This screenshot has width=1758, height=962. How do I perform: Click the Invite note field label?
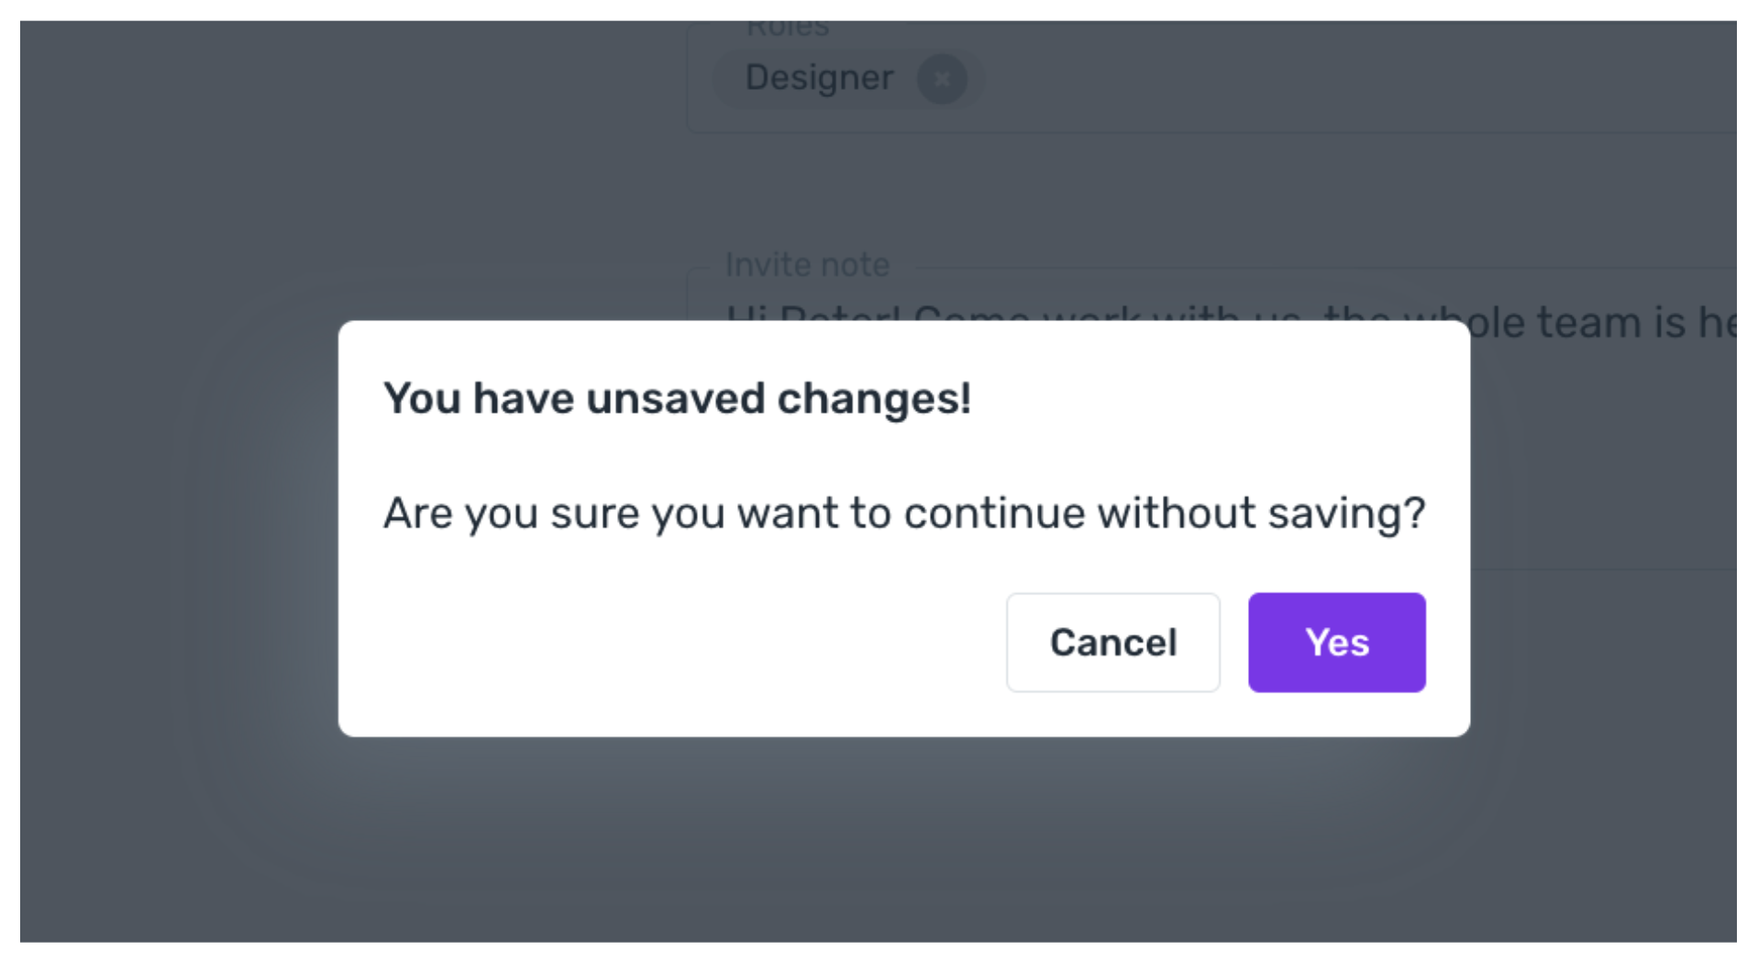[807, 265]
